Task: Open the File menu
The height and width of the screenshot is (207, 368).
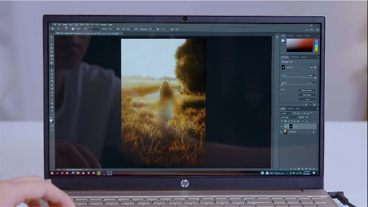Action: point(55,24)
